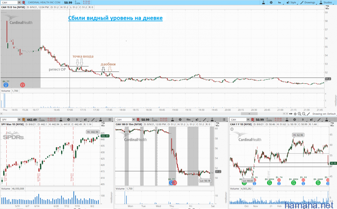Click the Lo: 50.18 label on CAH 15m chart
This screenshot has height=209, width=337.
pos(205,181)
